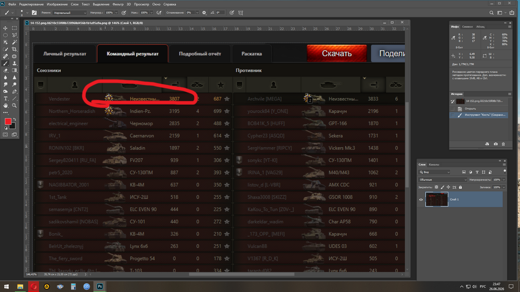Click the History panel camera snapshot icon

[x=496, y=144]
